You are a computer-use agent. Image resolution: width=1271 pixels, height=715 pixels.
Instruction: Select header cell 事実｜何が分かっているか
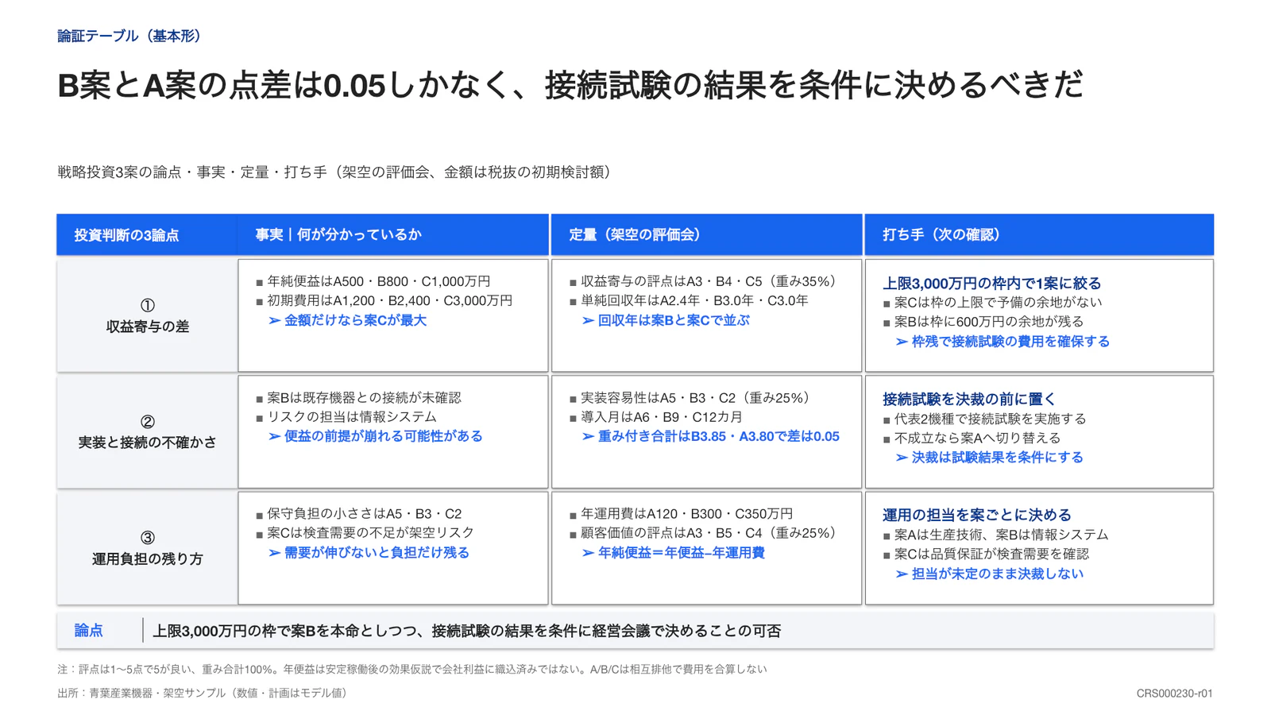(x=393, y=234)
